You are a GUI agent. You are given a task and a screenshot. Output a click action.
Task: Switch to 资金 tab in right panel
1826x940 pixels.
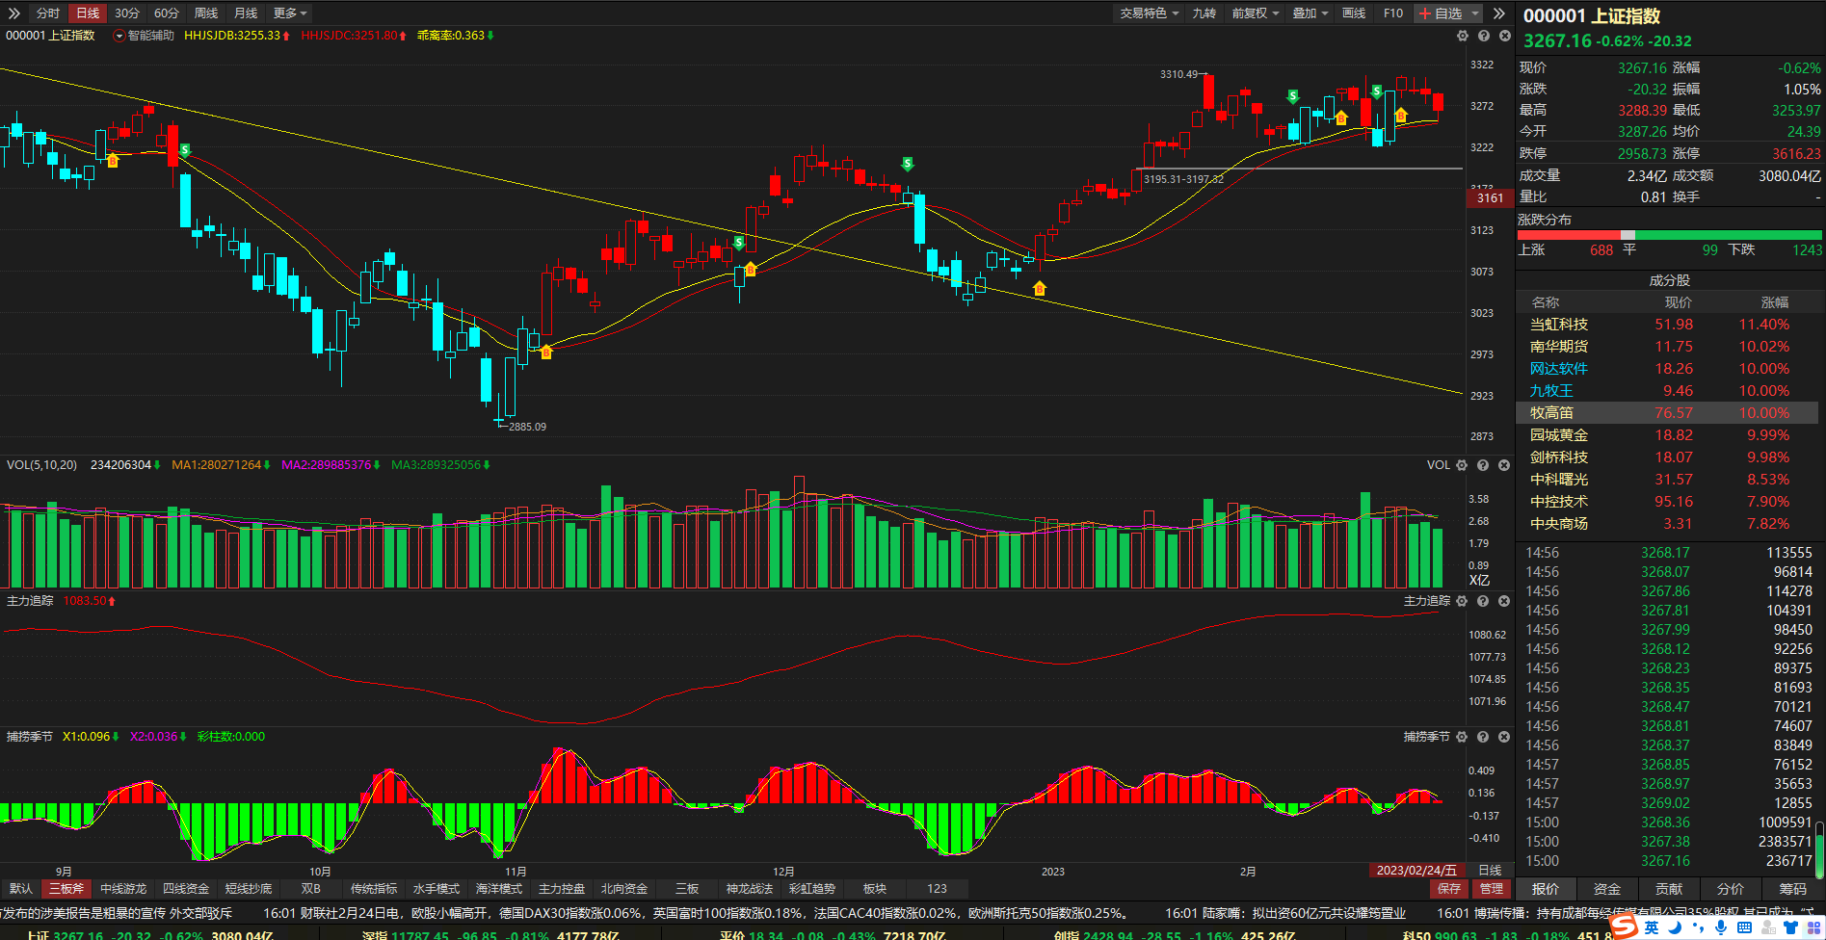(1607, 889)
